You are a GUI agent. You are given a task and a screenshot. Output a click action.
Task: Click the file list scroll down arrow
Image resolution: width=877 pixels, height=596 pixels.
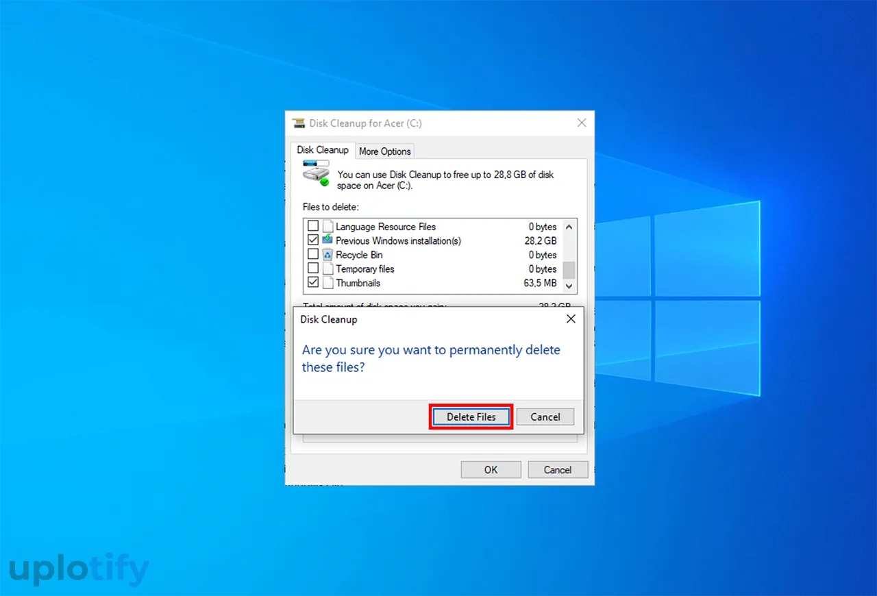tap(569, 285)
